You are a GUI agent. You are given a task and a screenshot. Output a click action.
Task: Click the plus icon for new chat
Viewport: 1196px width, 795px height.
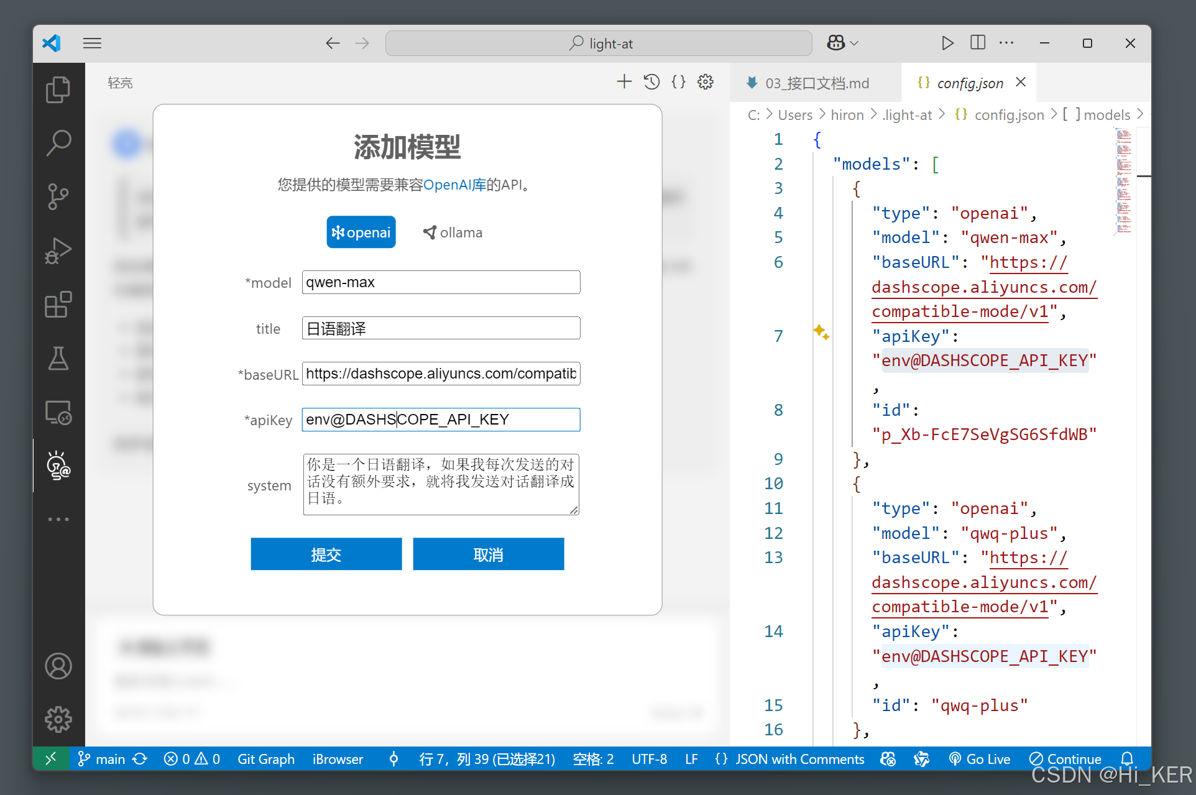click(x=623, y=82)
